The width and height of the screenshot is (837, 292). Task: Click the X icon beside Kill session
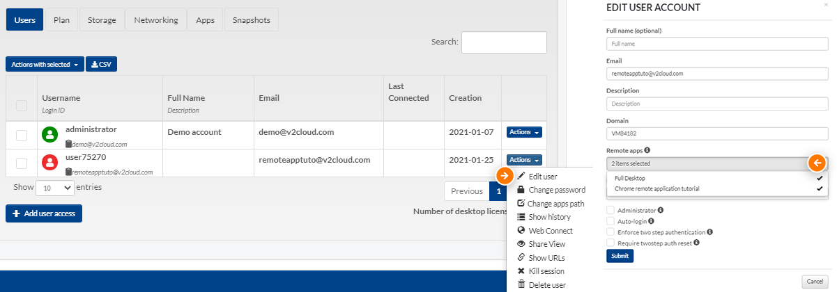(x=521, y=271)
